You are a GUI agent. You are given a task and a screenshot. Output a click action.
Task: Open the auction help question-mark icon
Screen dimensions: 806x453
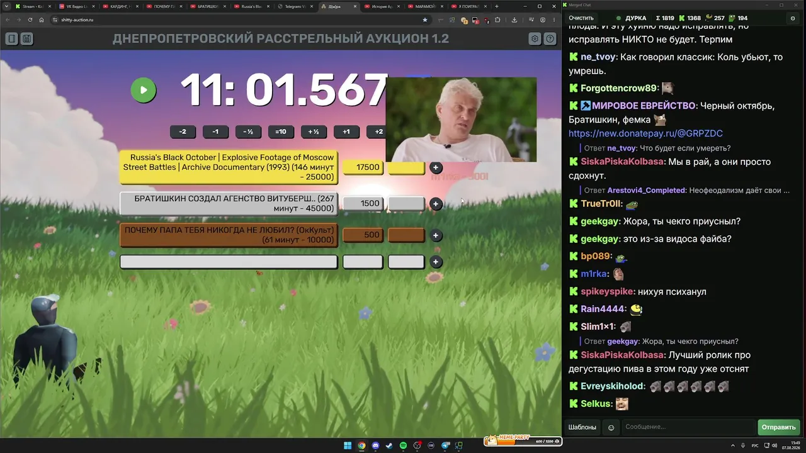550,39
